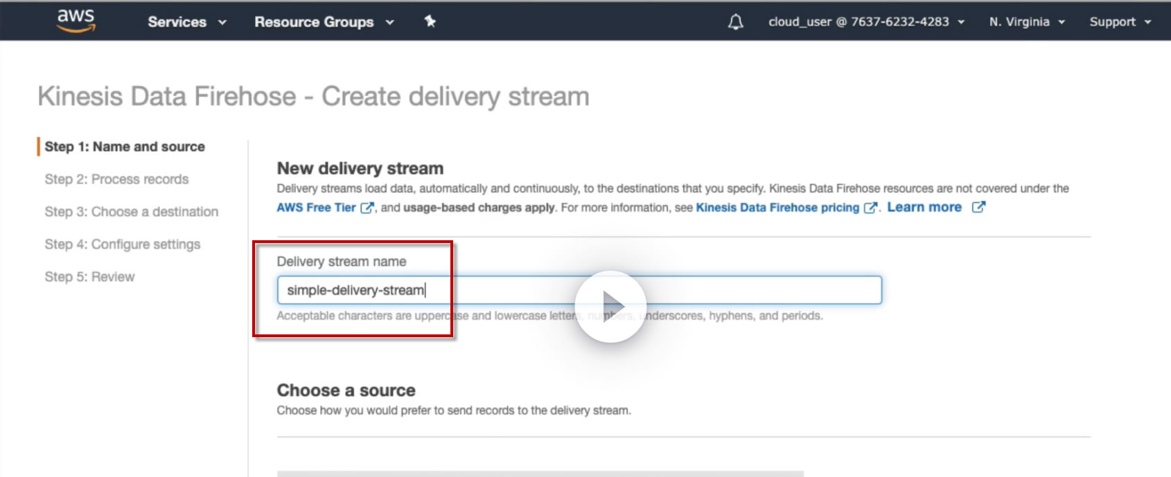Open the Services menu

pos(187,22)
